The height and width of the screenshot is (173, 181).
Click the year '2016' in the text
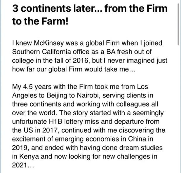tap(81, 60)
